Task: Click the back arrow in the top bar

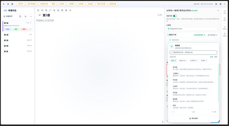Action: tap(4, 4)
